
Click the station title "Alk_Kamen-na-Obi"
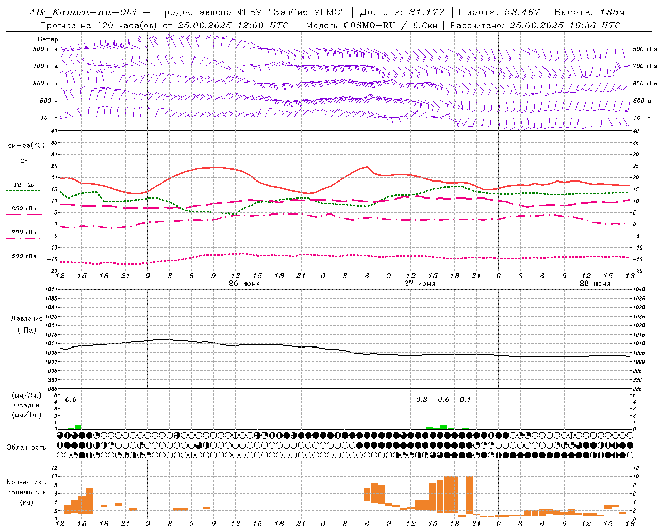(83, 12)
